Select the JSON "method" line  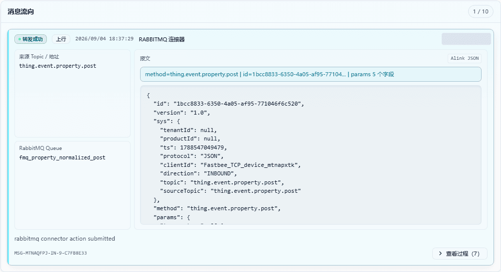click(217, 208)
